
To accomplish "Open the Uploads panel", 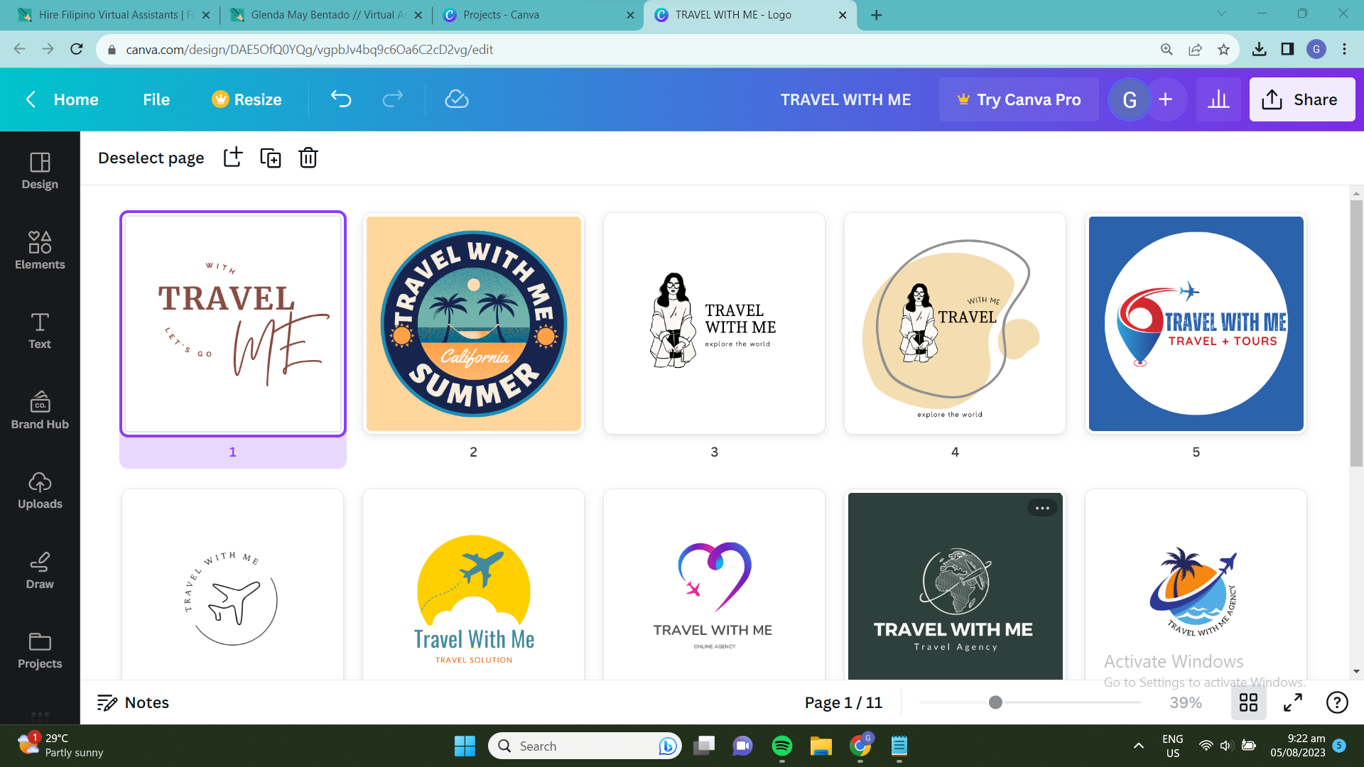I will [x=40, y=490].
